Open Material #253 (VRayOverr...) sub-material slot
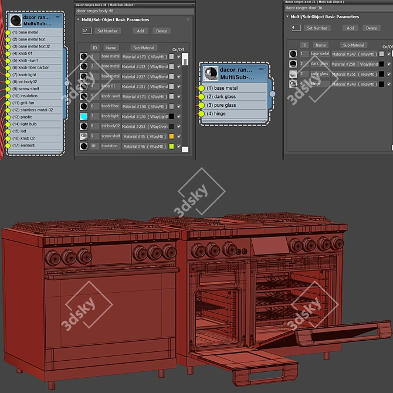Viewport: 393px width, 393px height. [x=145, y=127]
